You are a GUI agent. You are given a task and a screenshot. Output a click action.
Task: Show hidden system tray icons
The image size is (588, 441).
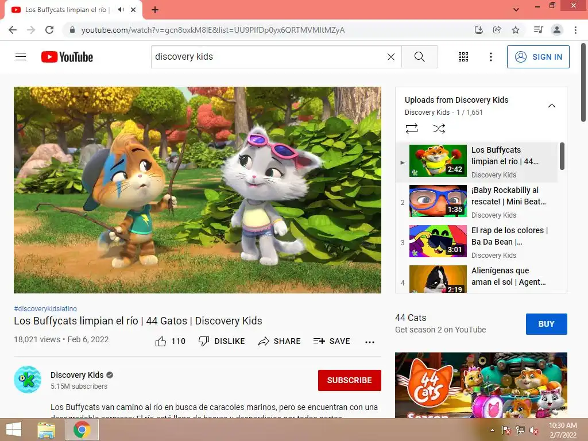click(492, 430)
